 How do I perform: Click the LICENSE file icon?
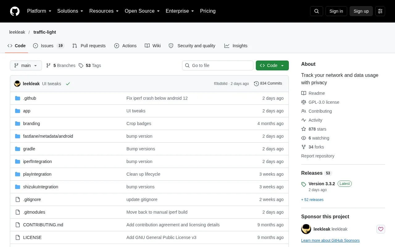point(18,237)
